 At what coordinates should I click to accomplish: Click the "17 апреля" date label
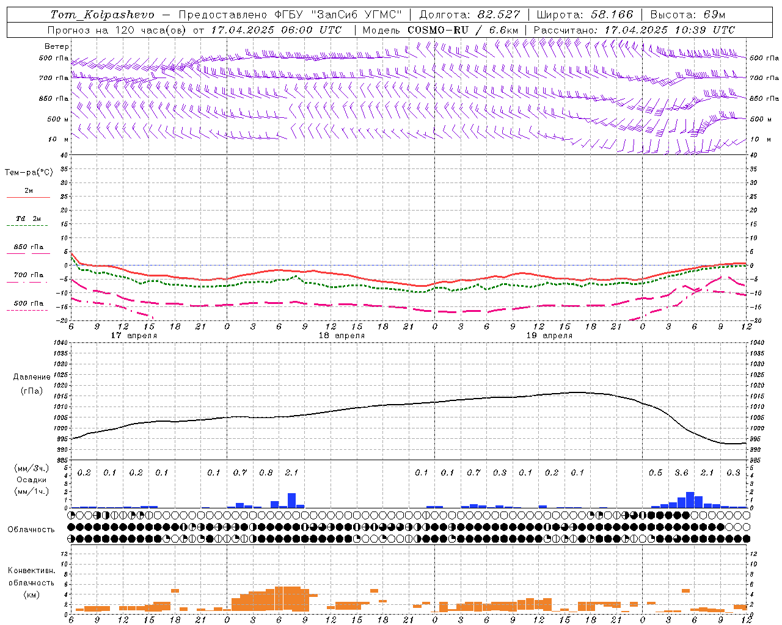click(134, 336)
